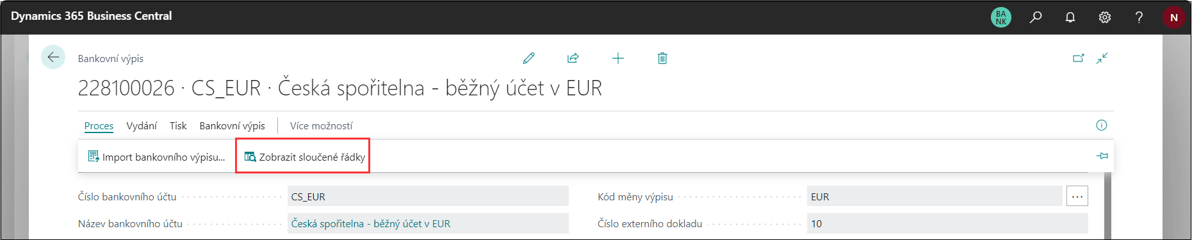Click the Číslo bankovního účtu field CS_EUR
1192x240 pixels.
428,196
